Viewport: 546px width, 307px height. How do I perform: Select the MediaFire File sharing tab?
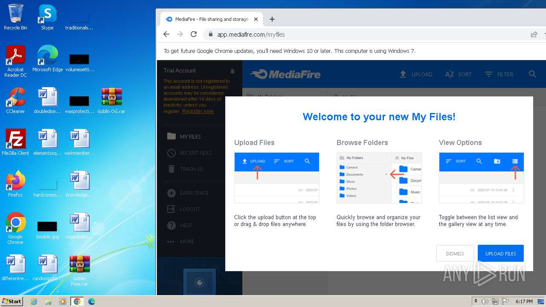(211, 19)
